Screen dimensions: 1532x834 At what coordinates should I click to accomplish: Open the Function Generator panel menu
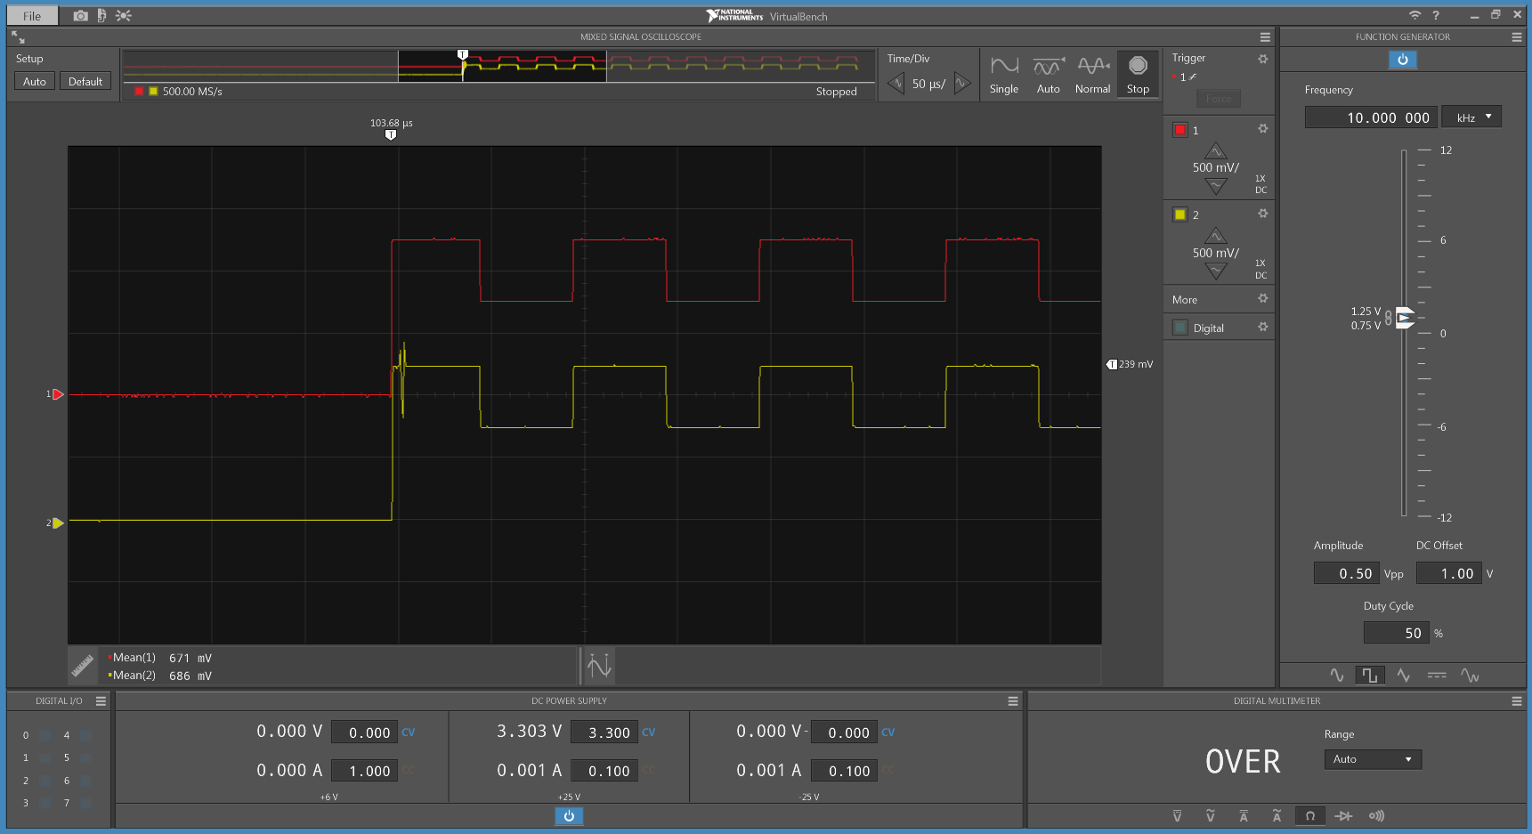tap(1517, 37)
